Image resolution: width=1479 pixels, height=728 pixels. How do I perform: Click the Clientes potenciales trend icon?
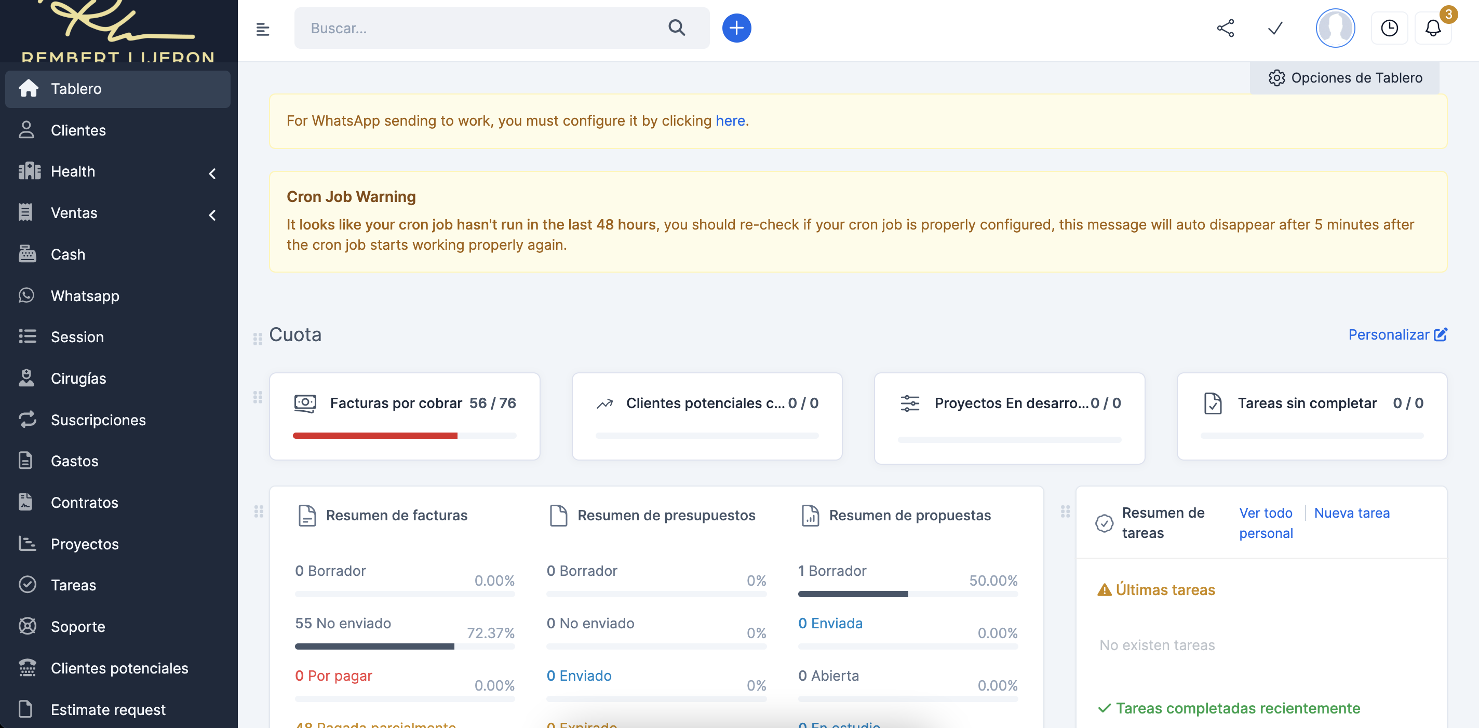click(x=604, y=403)
